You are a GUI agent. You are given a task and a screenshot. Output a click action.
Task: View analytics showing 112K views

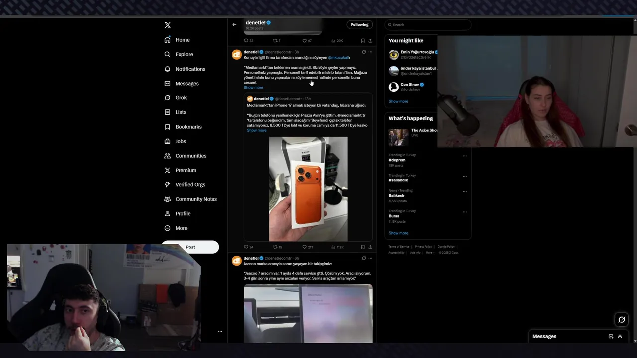pos(337,247)
